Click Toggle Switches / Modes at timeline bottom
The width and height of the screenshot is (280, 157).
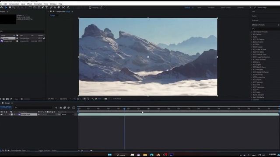[48, 150]
